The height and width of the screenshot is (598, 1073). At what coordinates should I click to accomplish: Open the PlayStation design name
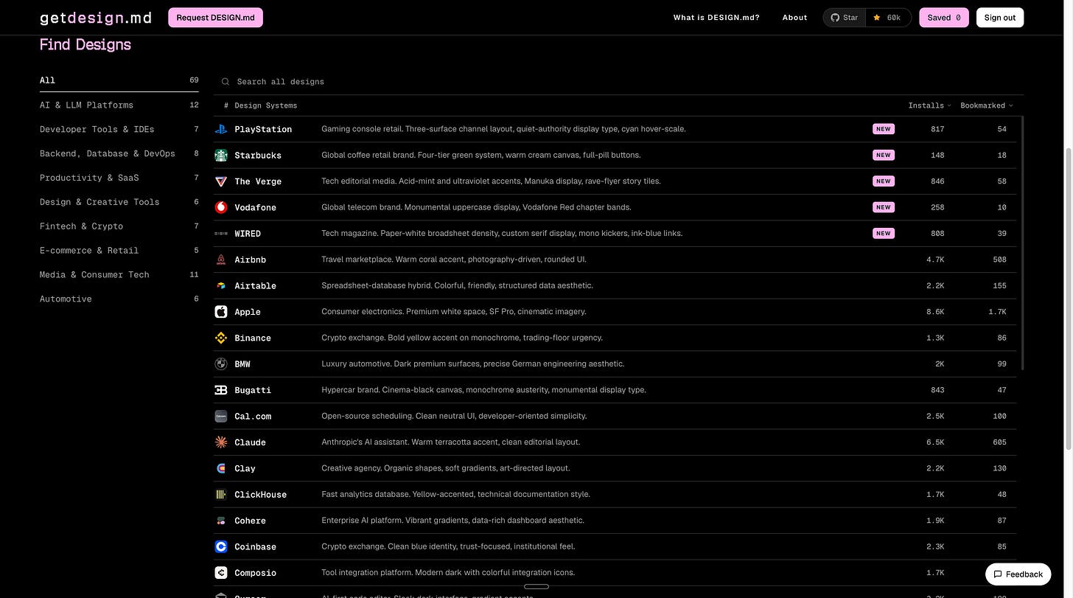tap(263, 129)
